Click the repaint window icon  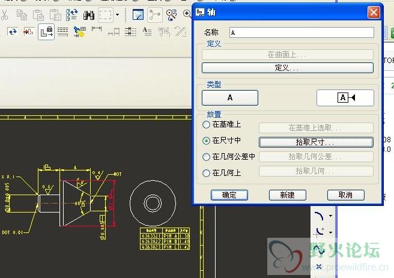[138, 15]
